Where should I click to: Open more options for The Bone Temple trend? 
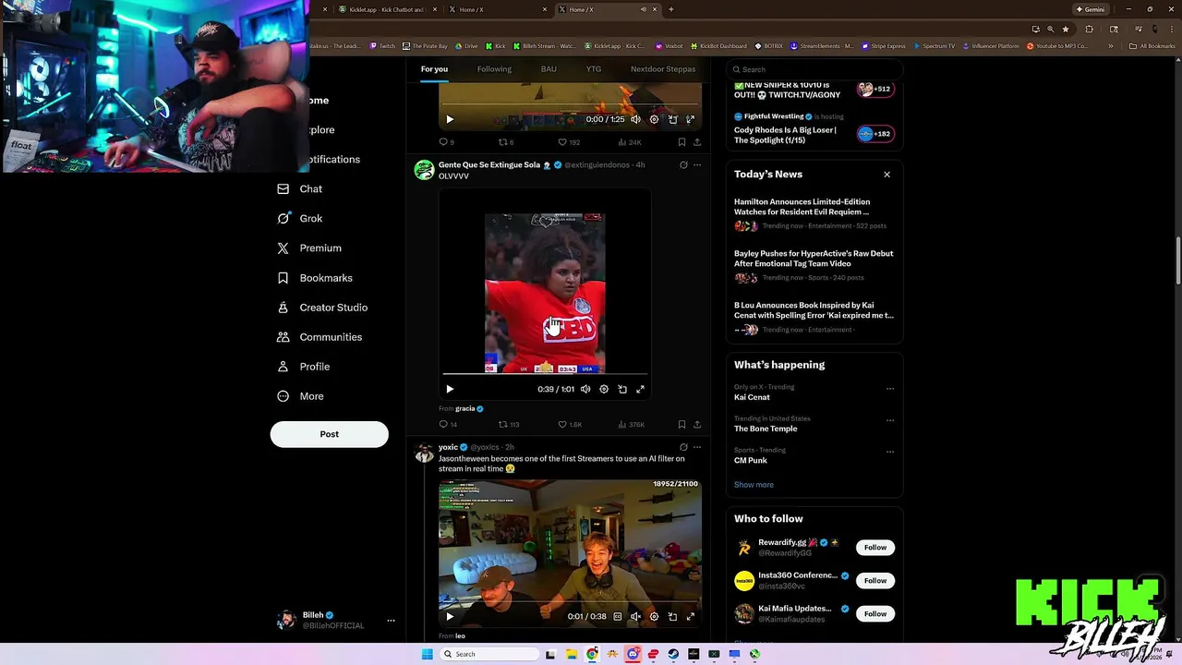tap(890, 419)
